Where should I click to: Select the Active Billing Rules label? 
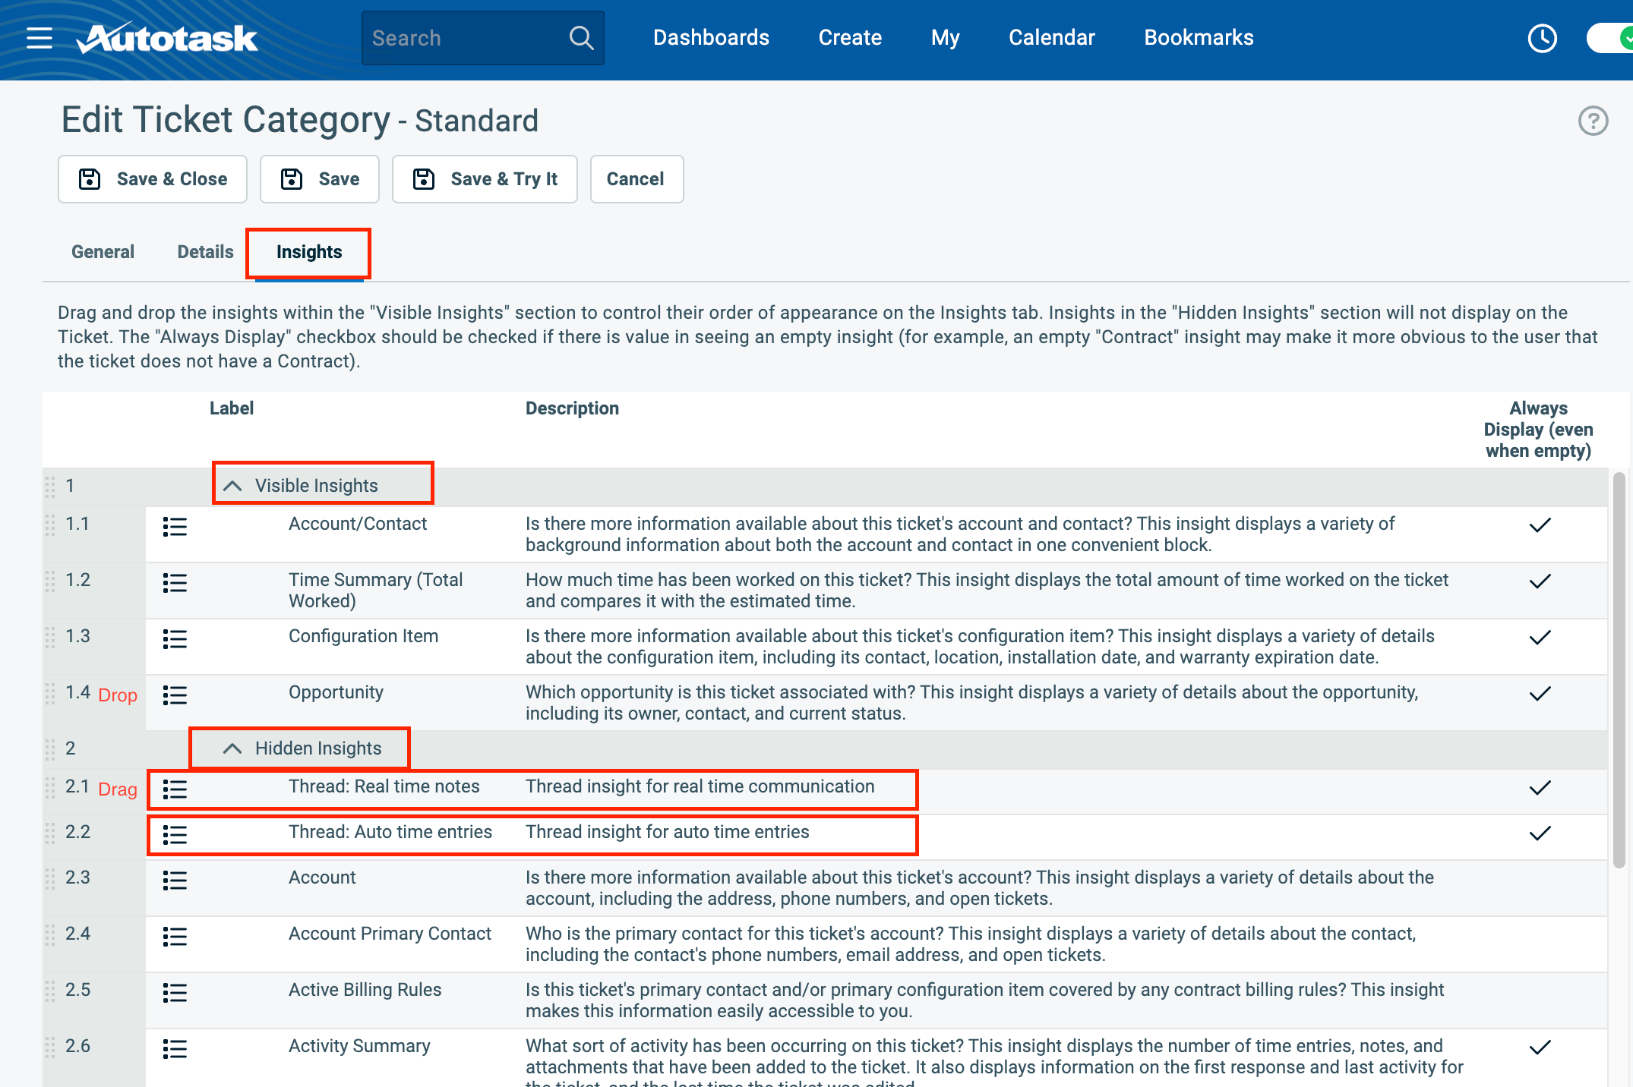tap(365, 990)
